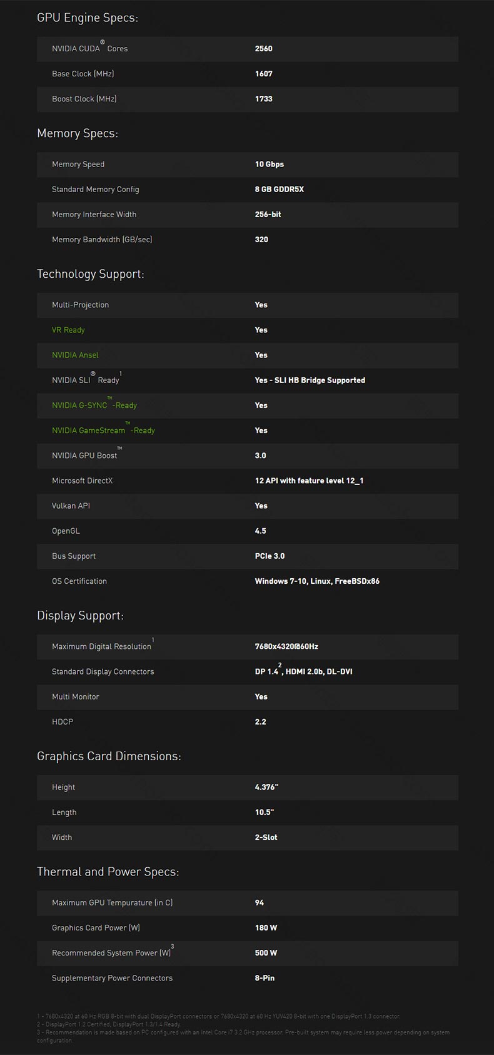
Task: Click the GPU Engine Specs heading
Action: (88, 18)
